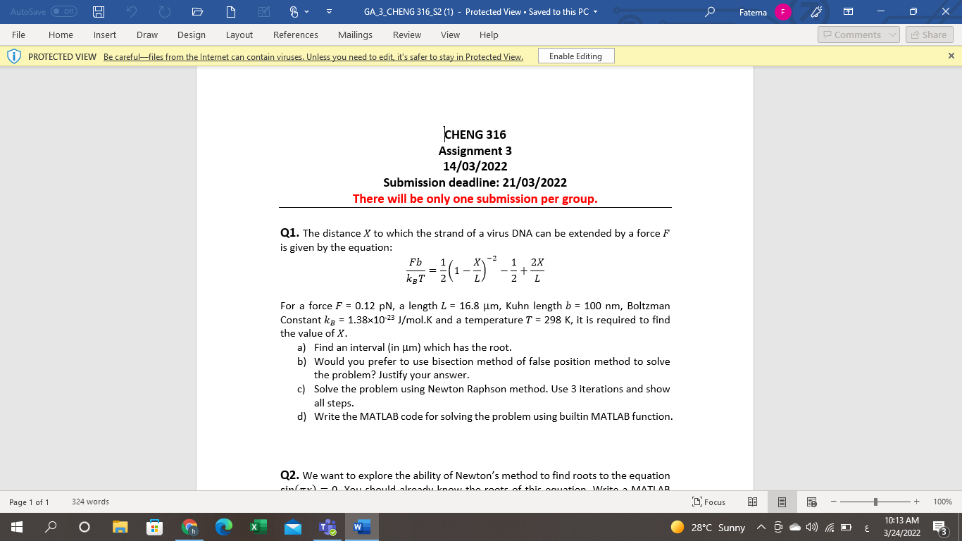Select the Print Layout view icon

pos(782,502)
